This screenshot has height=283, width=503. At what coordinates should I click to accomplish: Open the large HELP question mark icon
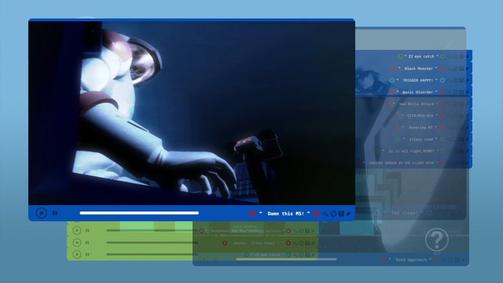pyautogui.click(x=437, y=239)
